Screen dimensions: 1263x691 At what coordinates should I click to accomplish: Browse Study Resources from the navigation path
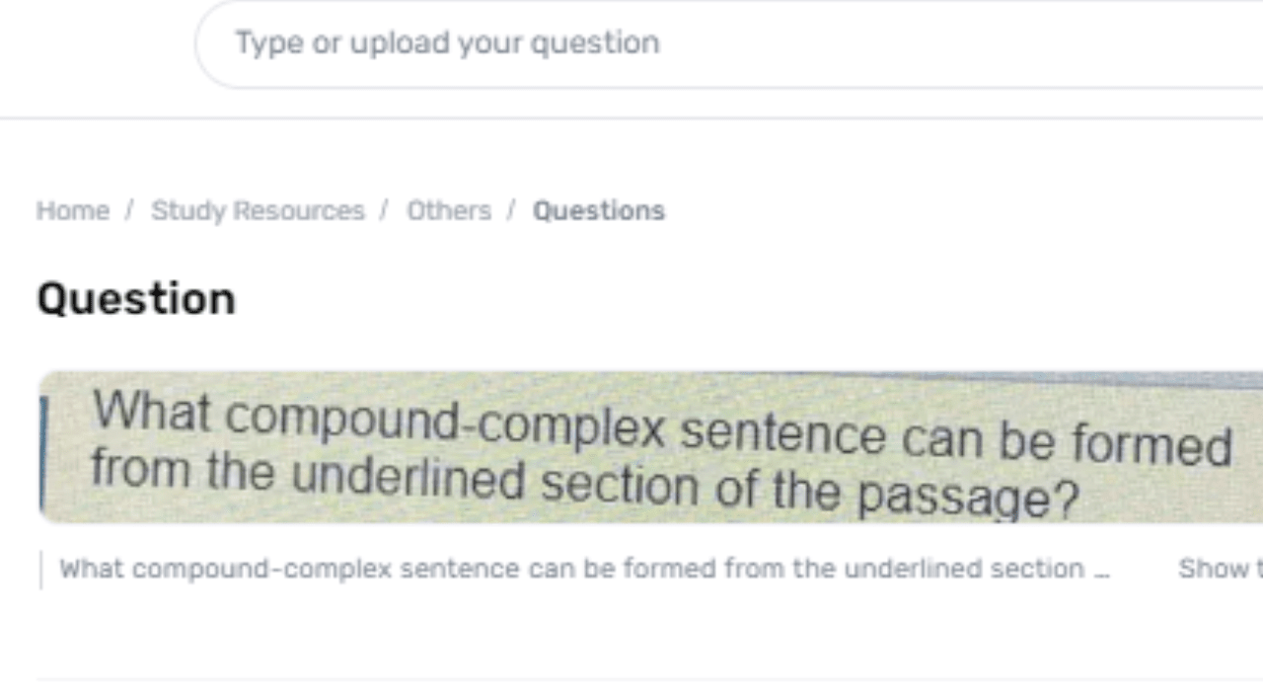coord(258,210)
